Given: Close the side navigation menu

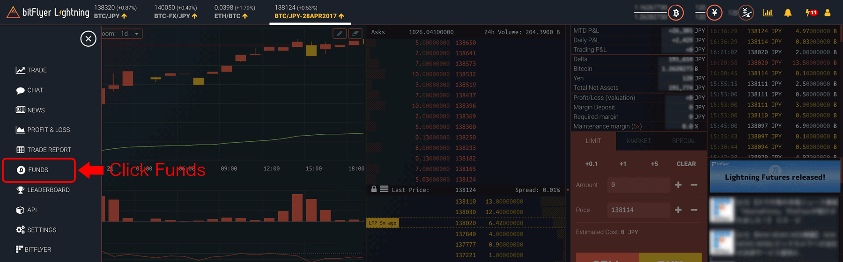Looking at the screenshot, I should 88,39.
